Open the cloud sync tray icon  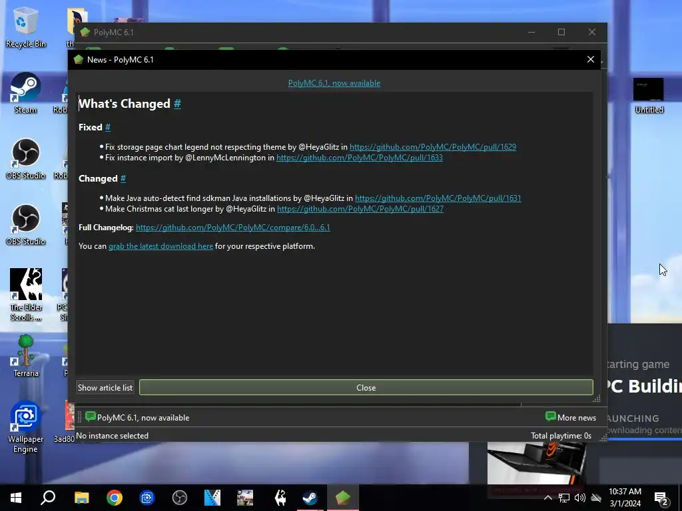point(596,498)
